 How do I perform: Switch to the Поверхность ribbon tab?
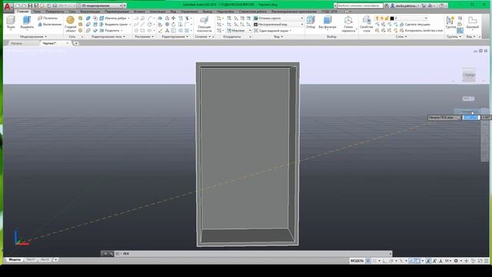pyautogui.click(x=55, y=12)
